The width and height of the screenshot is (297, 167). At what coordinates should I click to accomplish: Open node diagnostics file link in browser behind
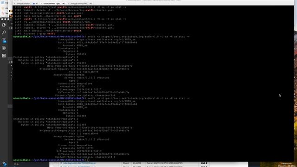point(79,163)
